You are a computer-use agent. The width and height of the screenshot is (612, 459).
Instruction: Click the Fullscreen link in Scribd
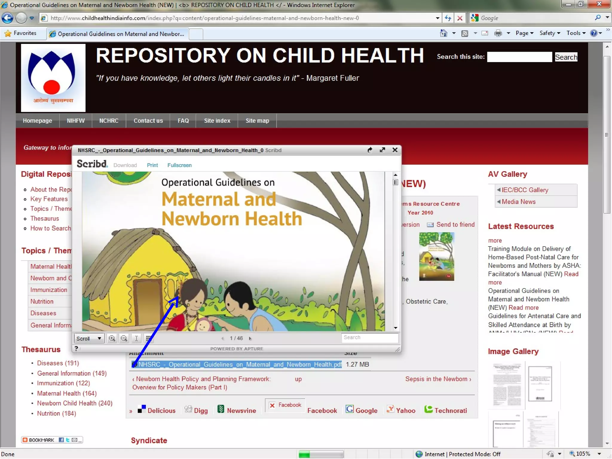pyautogui.click(x=179, y=165)
